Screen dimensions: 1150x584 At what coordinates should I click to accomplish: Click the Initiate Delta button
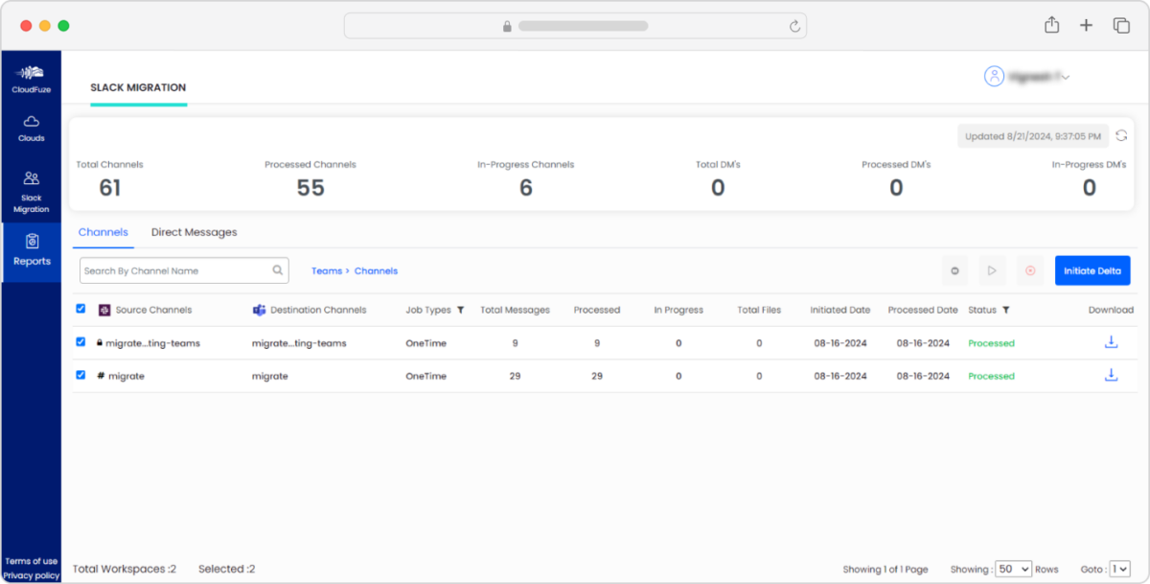(x=1092, y=270)
